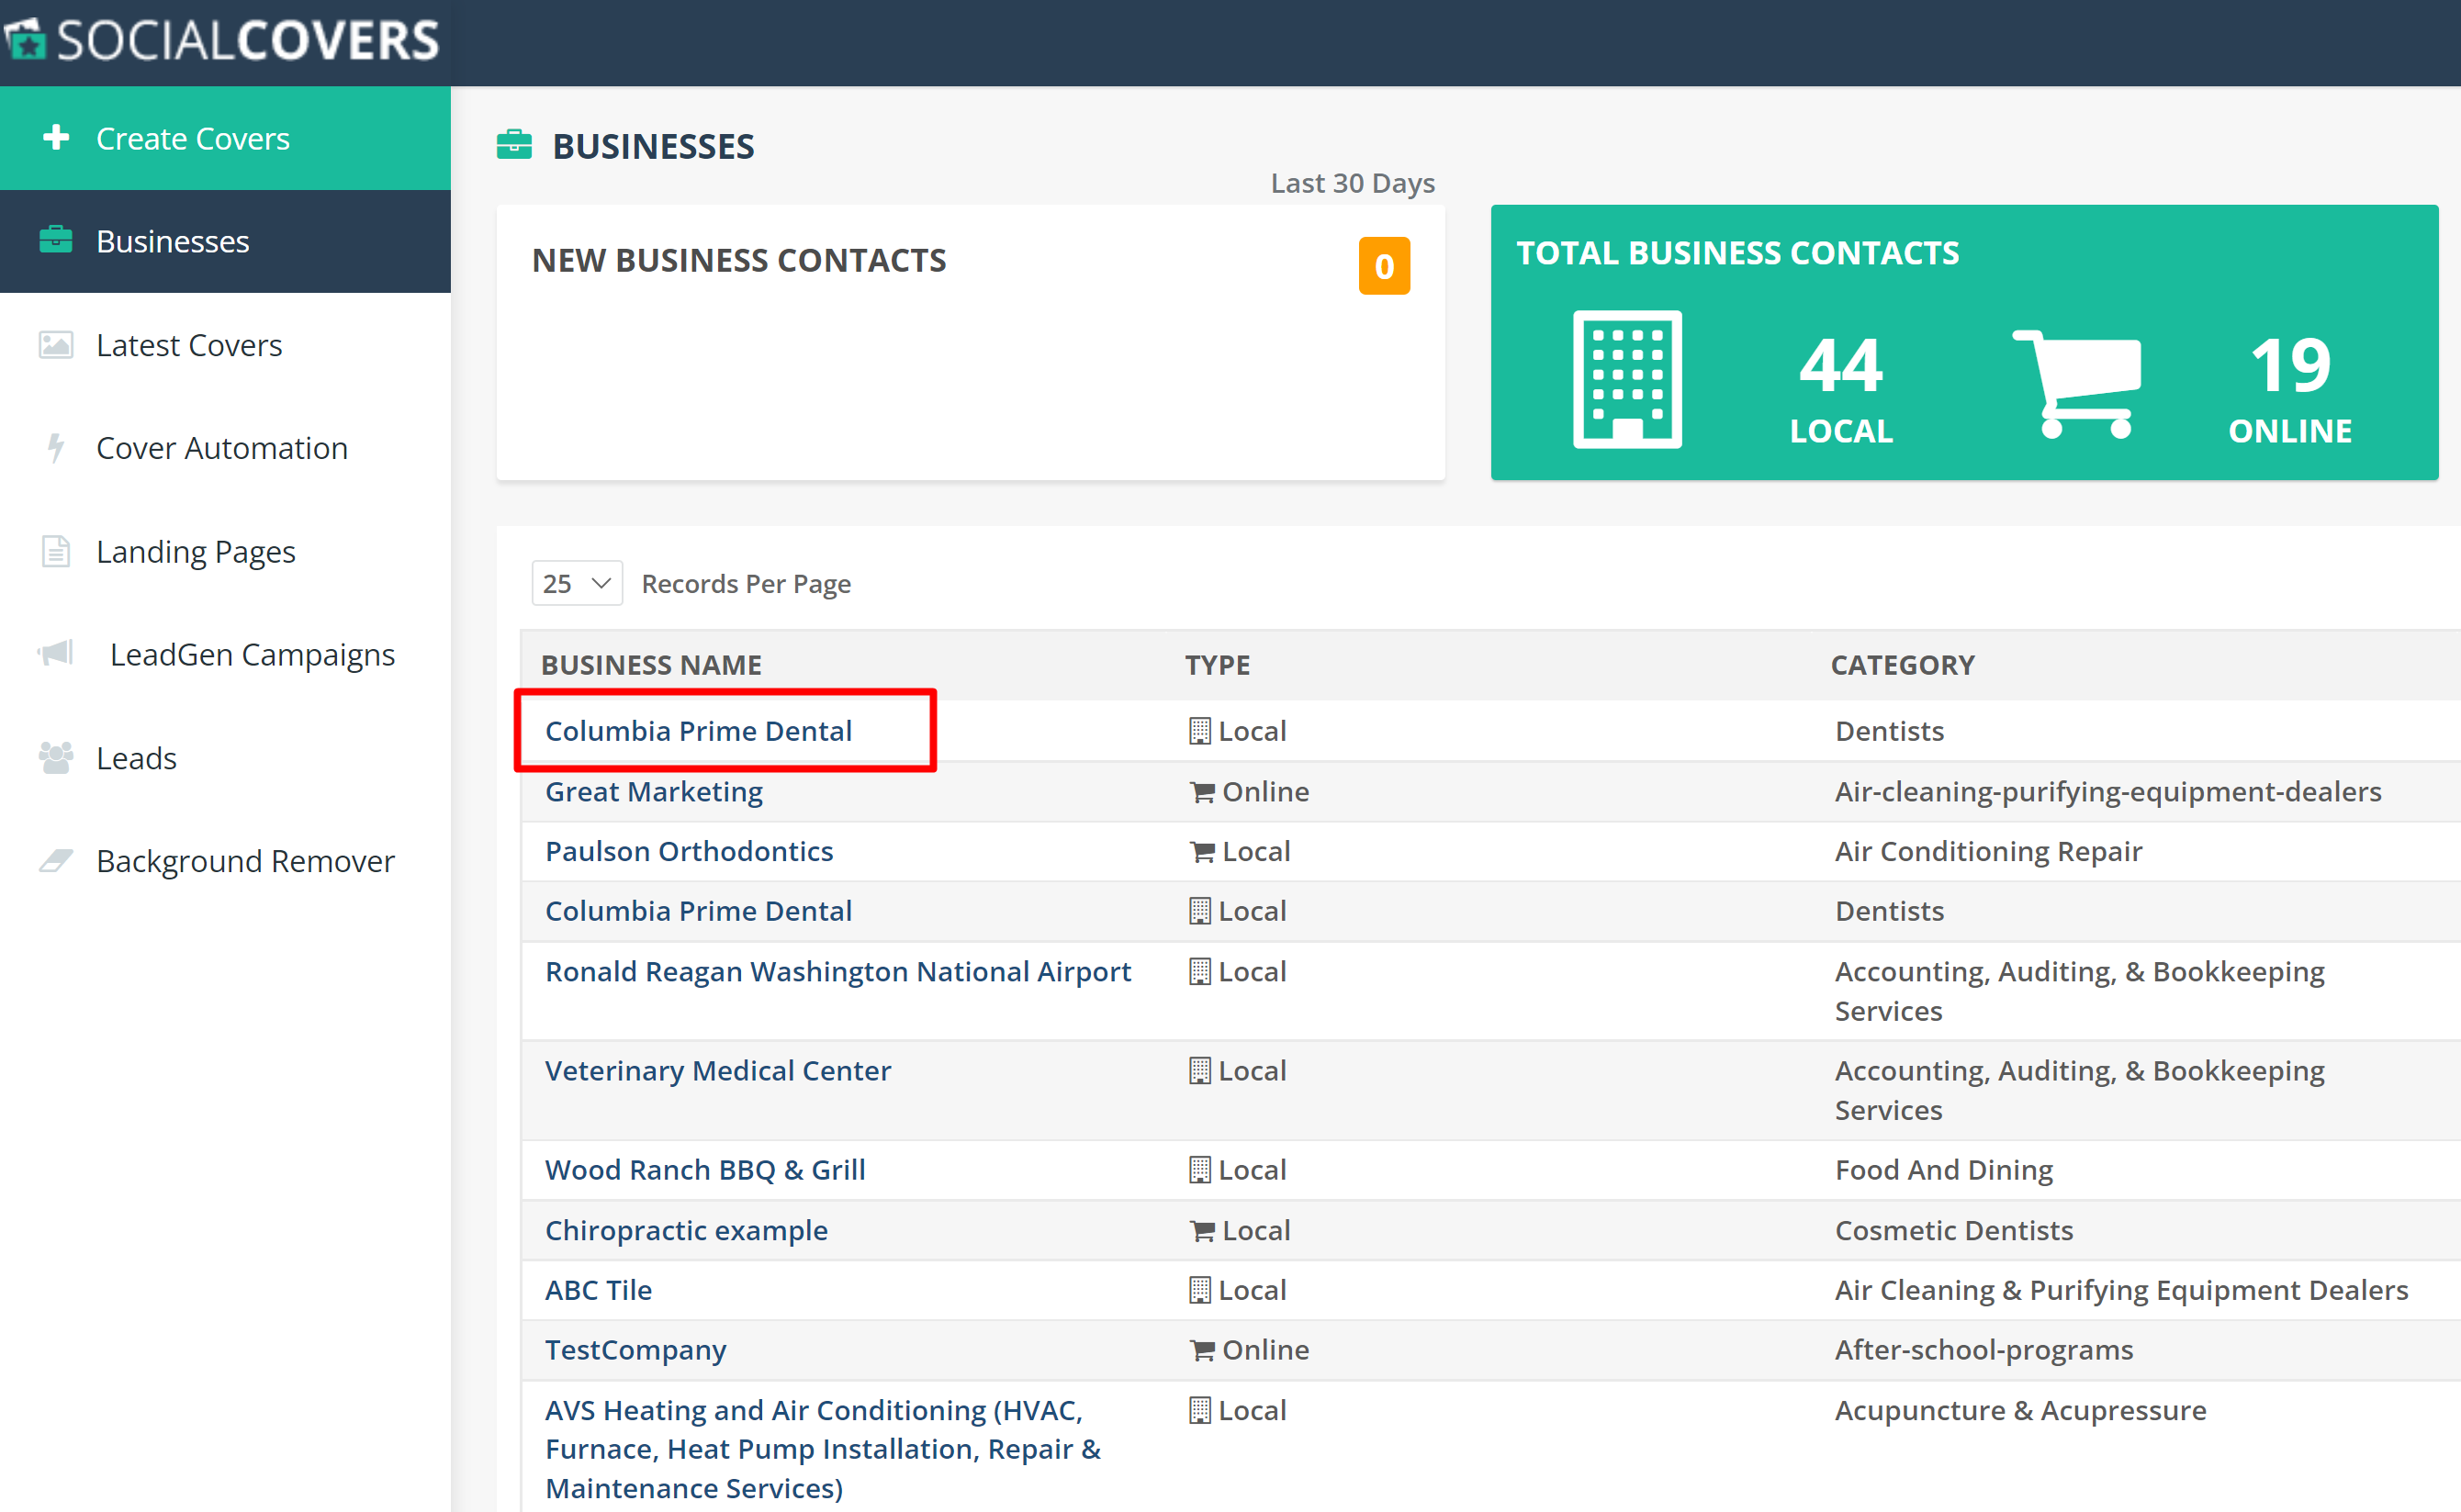This screenshot has width=2461, height=1512.
Task: Click the picture icon beside Latest Covers
Action: [x=56, y=345]
